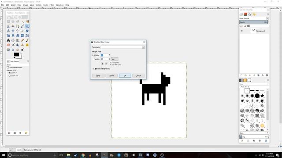Select the Rectangle Select tool
The image size is (282, 158).
(x=8, y=22)
